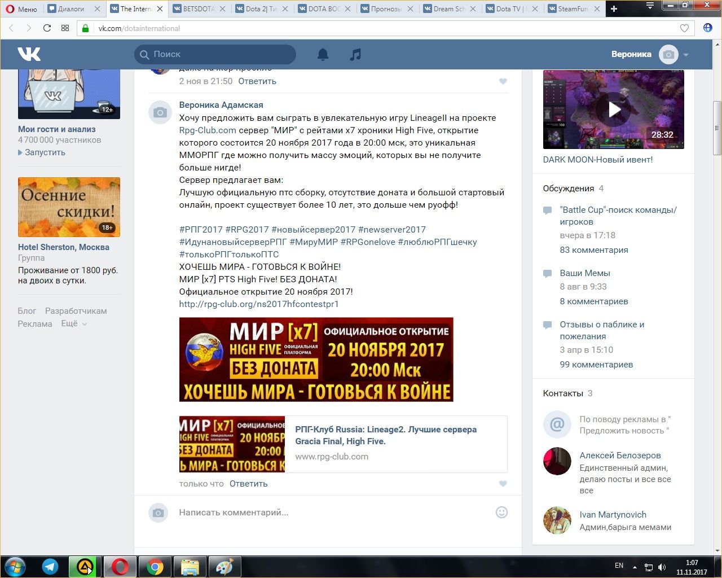
Task: Click Ivan Martynovich avatar photo
Action: point(557,520)
